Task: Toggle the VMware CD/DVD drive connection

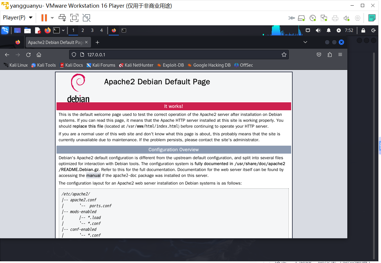Action: 312,18
